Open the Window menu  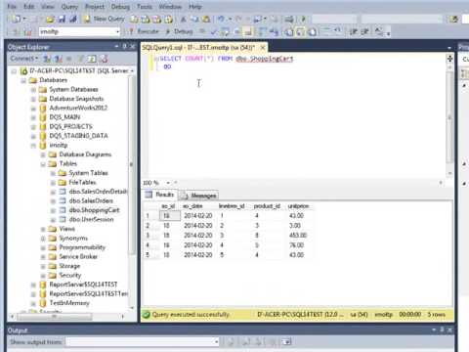tap(170, 7)
